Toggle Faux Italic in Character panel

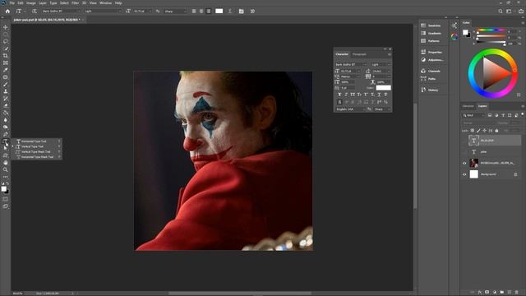coord(346,95)
